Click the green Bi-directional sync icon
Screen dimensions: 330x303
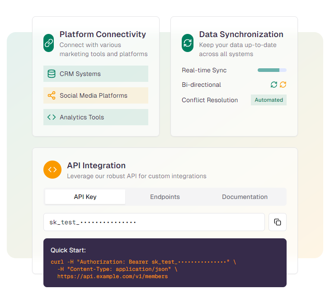point(274,85)
